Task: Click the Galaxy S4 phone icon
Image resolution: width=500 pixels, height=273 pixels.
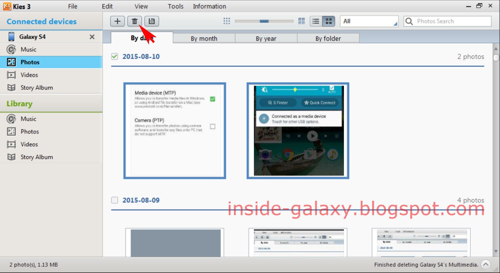Action: click(x=11, y=37)
